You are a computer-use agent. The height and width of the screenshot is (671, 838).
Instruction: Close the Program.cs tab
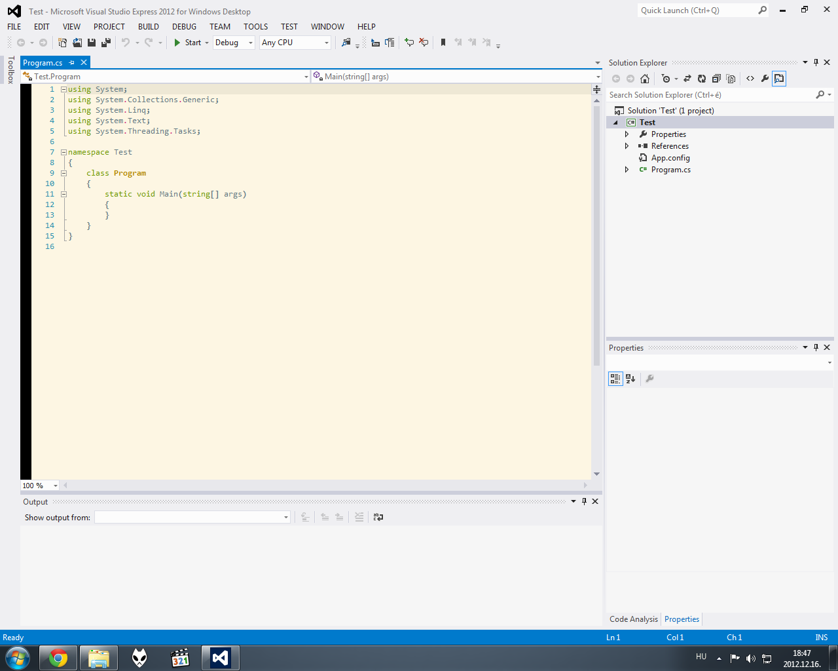tap(84, 63)
